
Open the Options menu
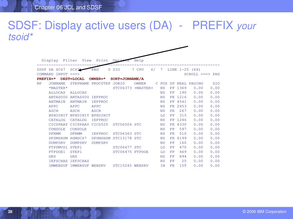pyautogui.click(x=121, y=60)
